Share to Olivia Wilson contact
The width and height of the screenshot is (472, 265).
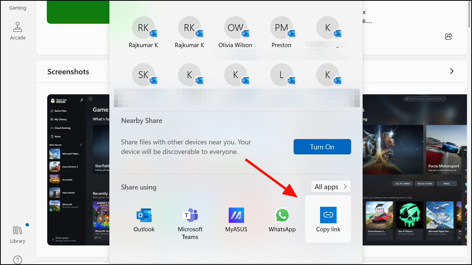(x=236, y=33)
